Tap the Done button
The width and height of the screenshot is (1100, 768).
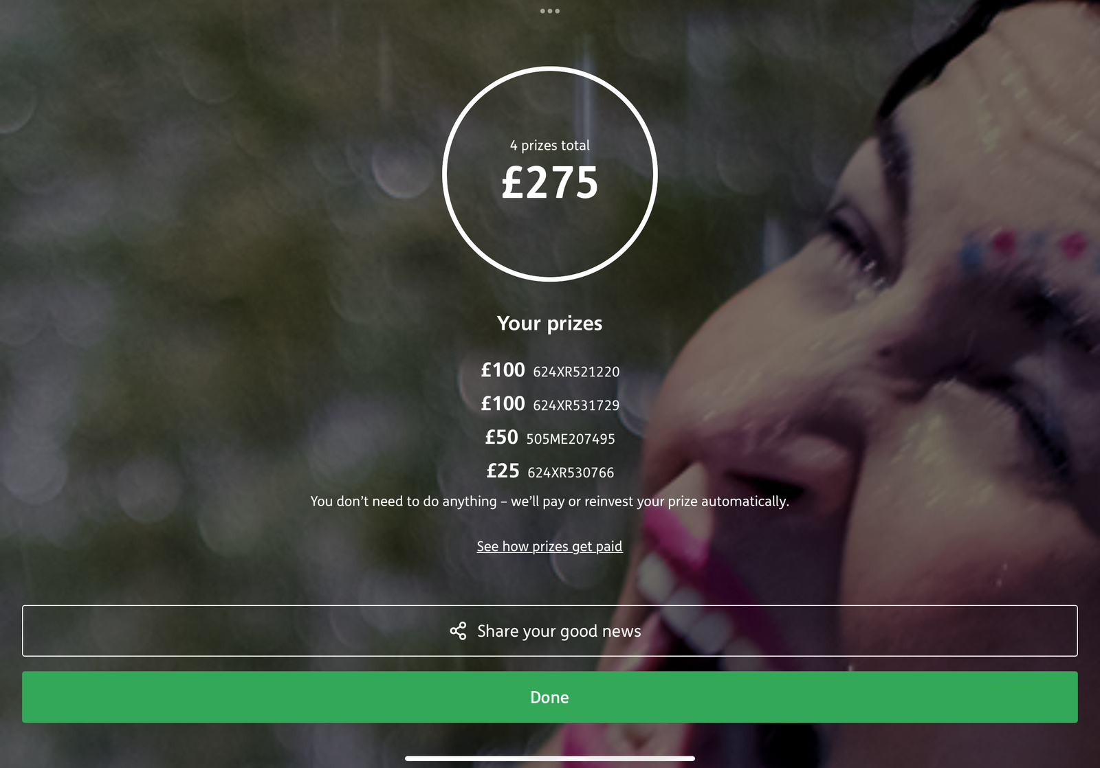pos(550,697)
